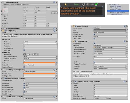
Task: Click the text Material object picker circle
Action: coord(57,65)
